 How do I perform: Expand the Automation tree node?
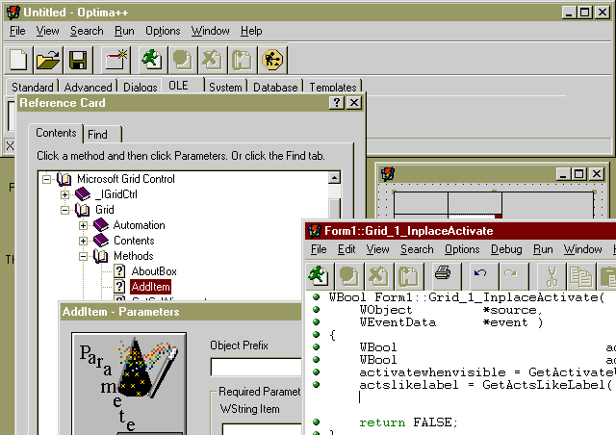coord(83,225)
